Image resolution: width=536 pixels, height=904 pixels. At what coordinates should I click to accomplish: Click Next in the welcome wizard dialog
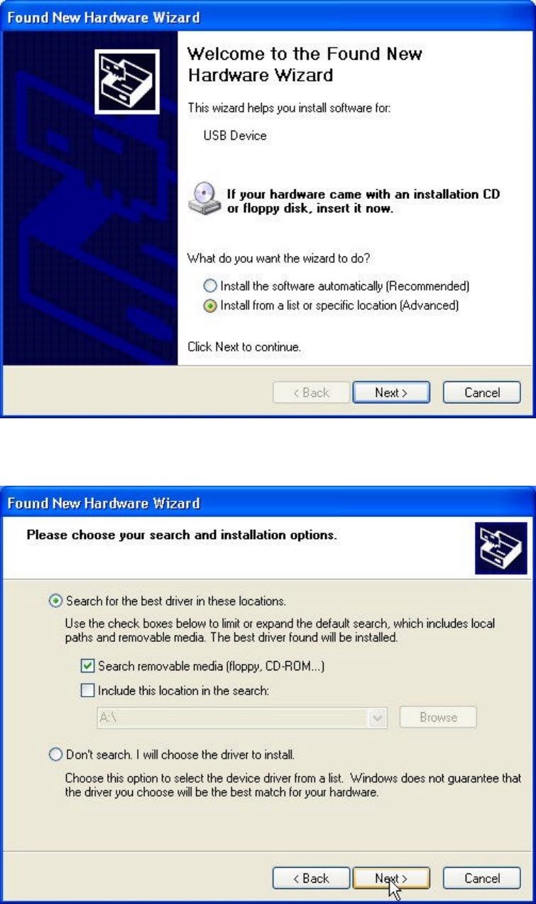(392, 393)
